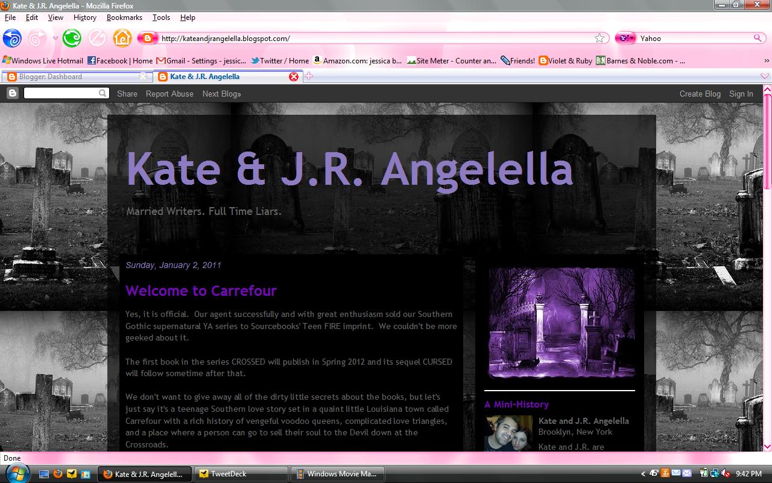
Task: Open the Yahoo search engine dropdown
Action: point(625,38)
